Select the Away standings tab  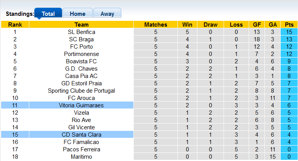(x=107, y=14)
